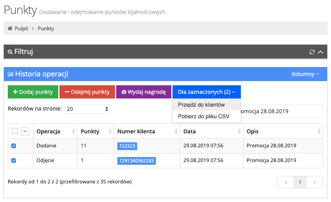Click the Rekordy od 1 do 2 summary text

(70, 181)
